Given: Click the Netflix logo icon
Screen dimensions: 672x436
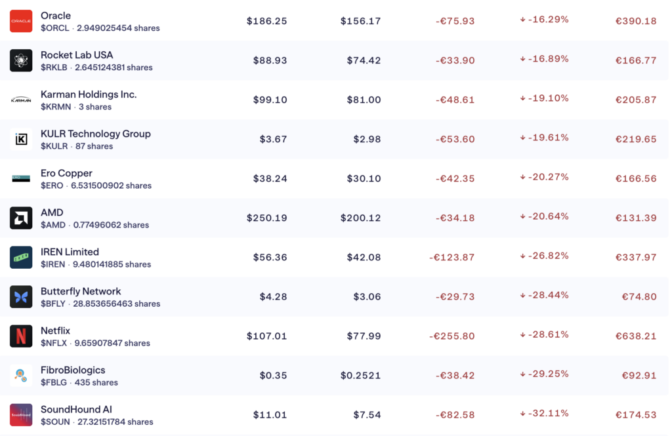Looking at the screenshot, I should click(x=21, y=336).
